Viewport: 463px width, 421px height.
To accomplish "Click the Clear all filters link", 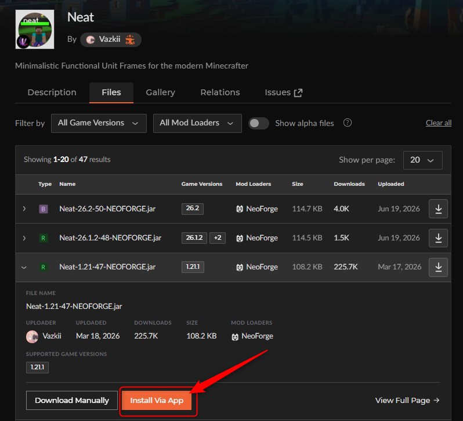I will (439, 123).
